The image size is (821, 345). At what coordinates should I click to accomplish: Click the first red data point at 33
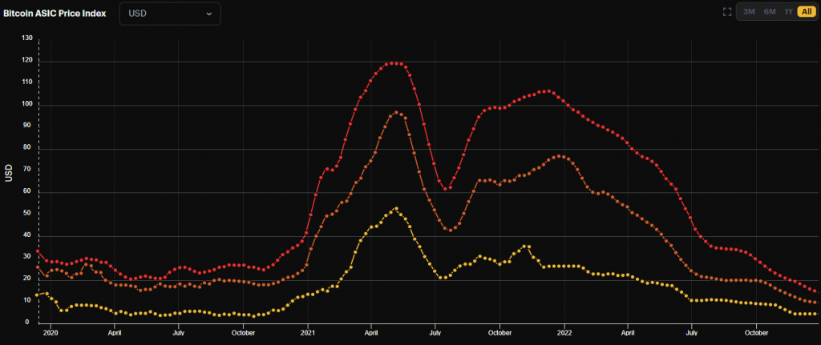(37, 251)
